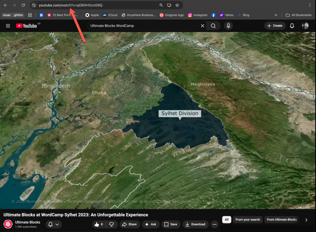This screenshot has width=316, height=232.
Task: Open the user account avatar menu
Action: [305, 26]
